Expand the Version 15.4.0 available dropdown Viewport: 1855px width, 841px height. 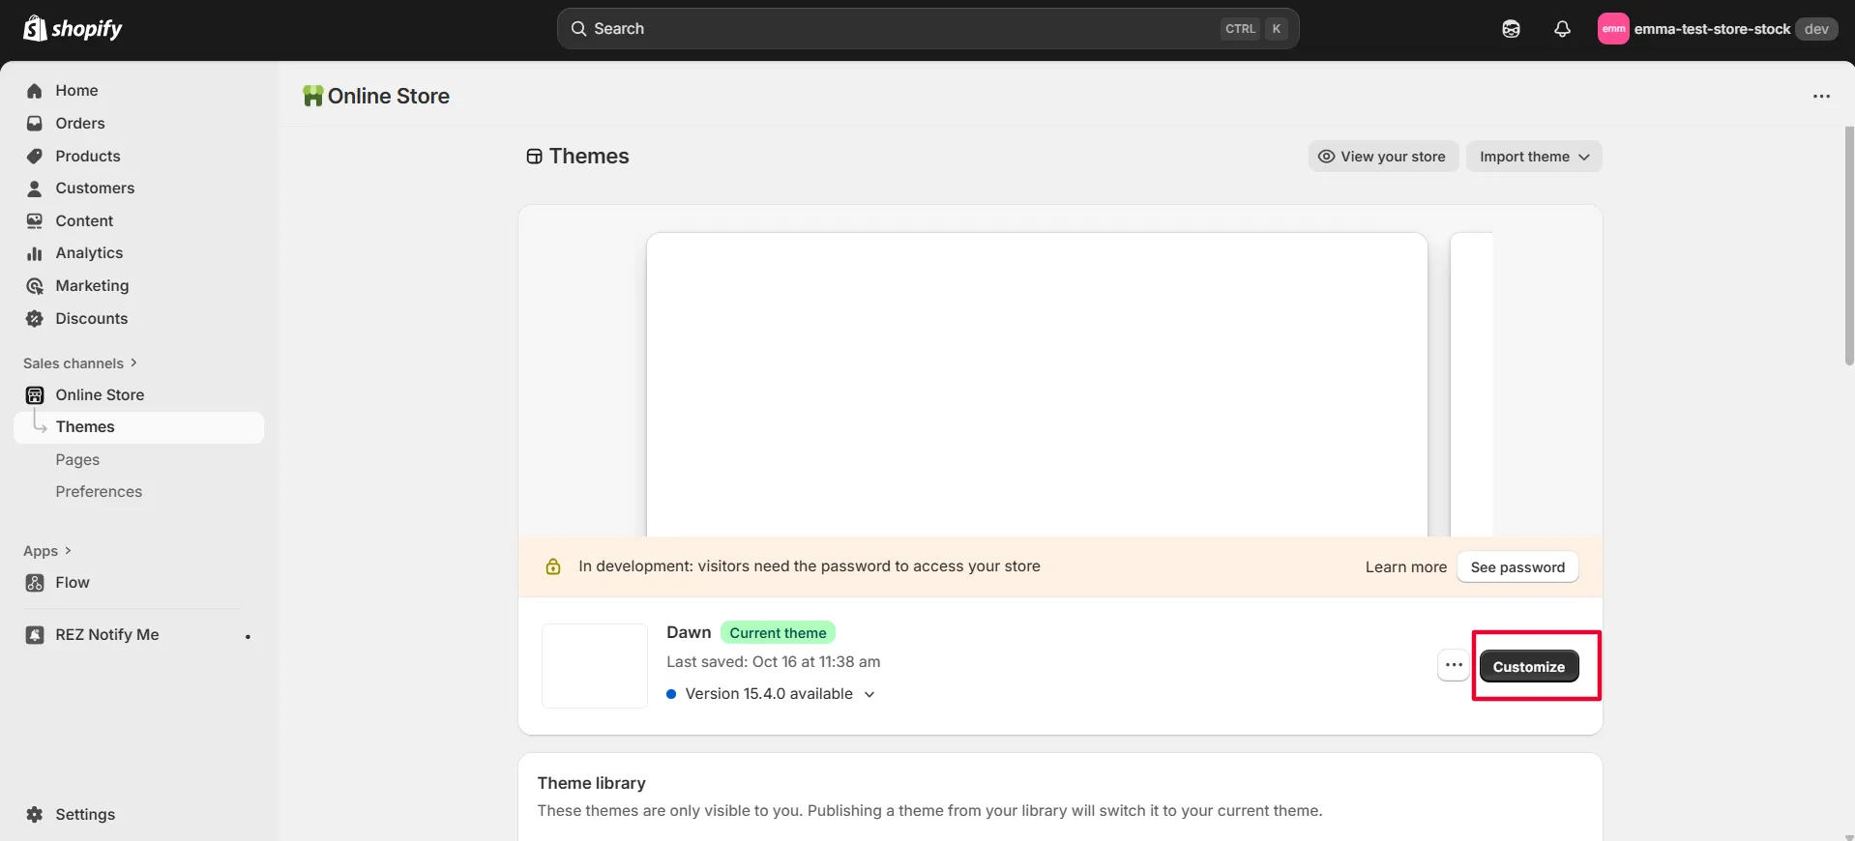pos(770,694)
